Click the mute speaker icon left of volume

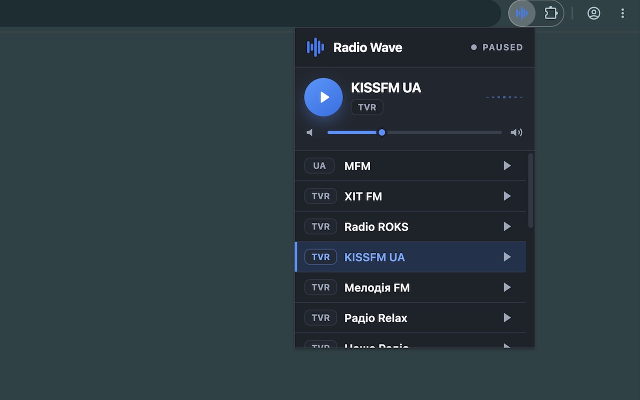[310, 132]
